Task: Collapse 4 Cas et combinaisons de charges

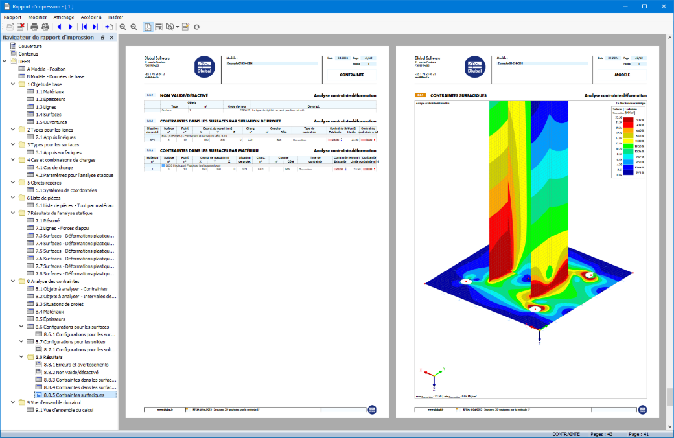Action: pos(13,160)
